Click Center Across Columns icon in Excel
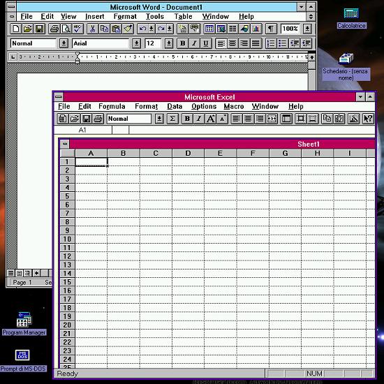The width and height of the screenshot is (384, 384). (272, 119)
